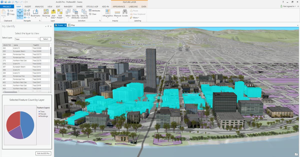Viewport: 300px width, 157px height.
Task: Click the Cut scissors icon
Action: pyautogui.click(x=8, y=11)
